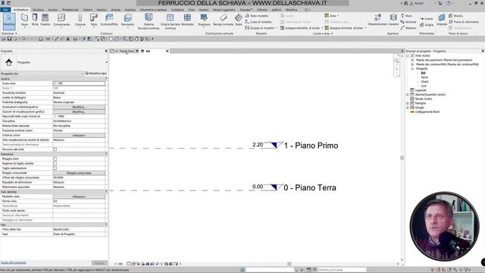Switch to the Gestisci ribbon tab
The width and height of the screenshot is (485, 273).
204,10
